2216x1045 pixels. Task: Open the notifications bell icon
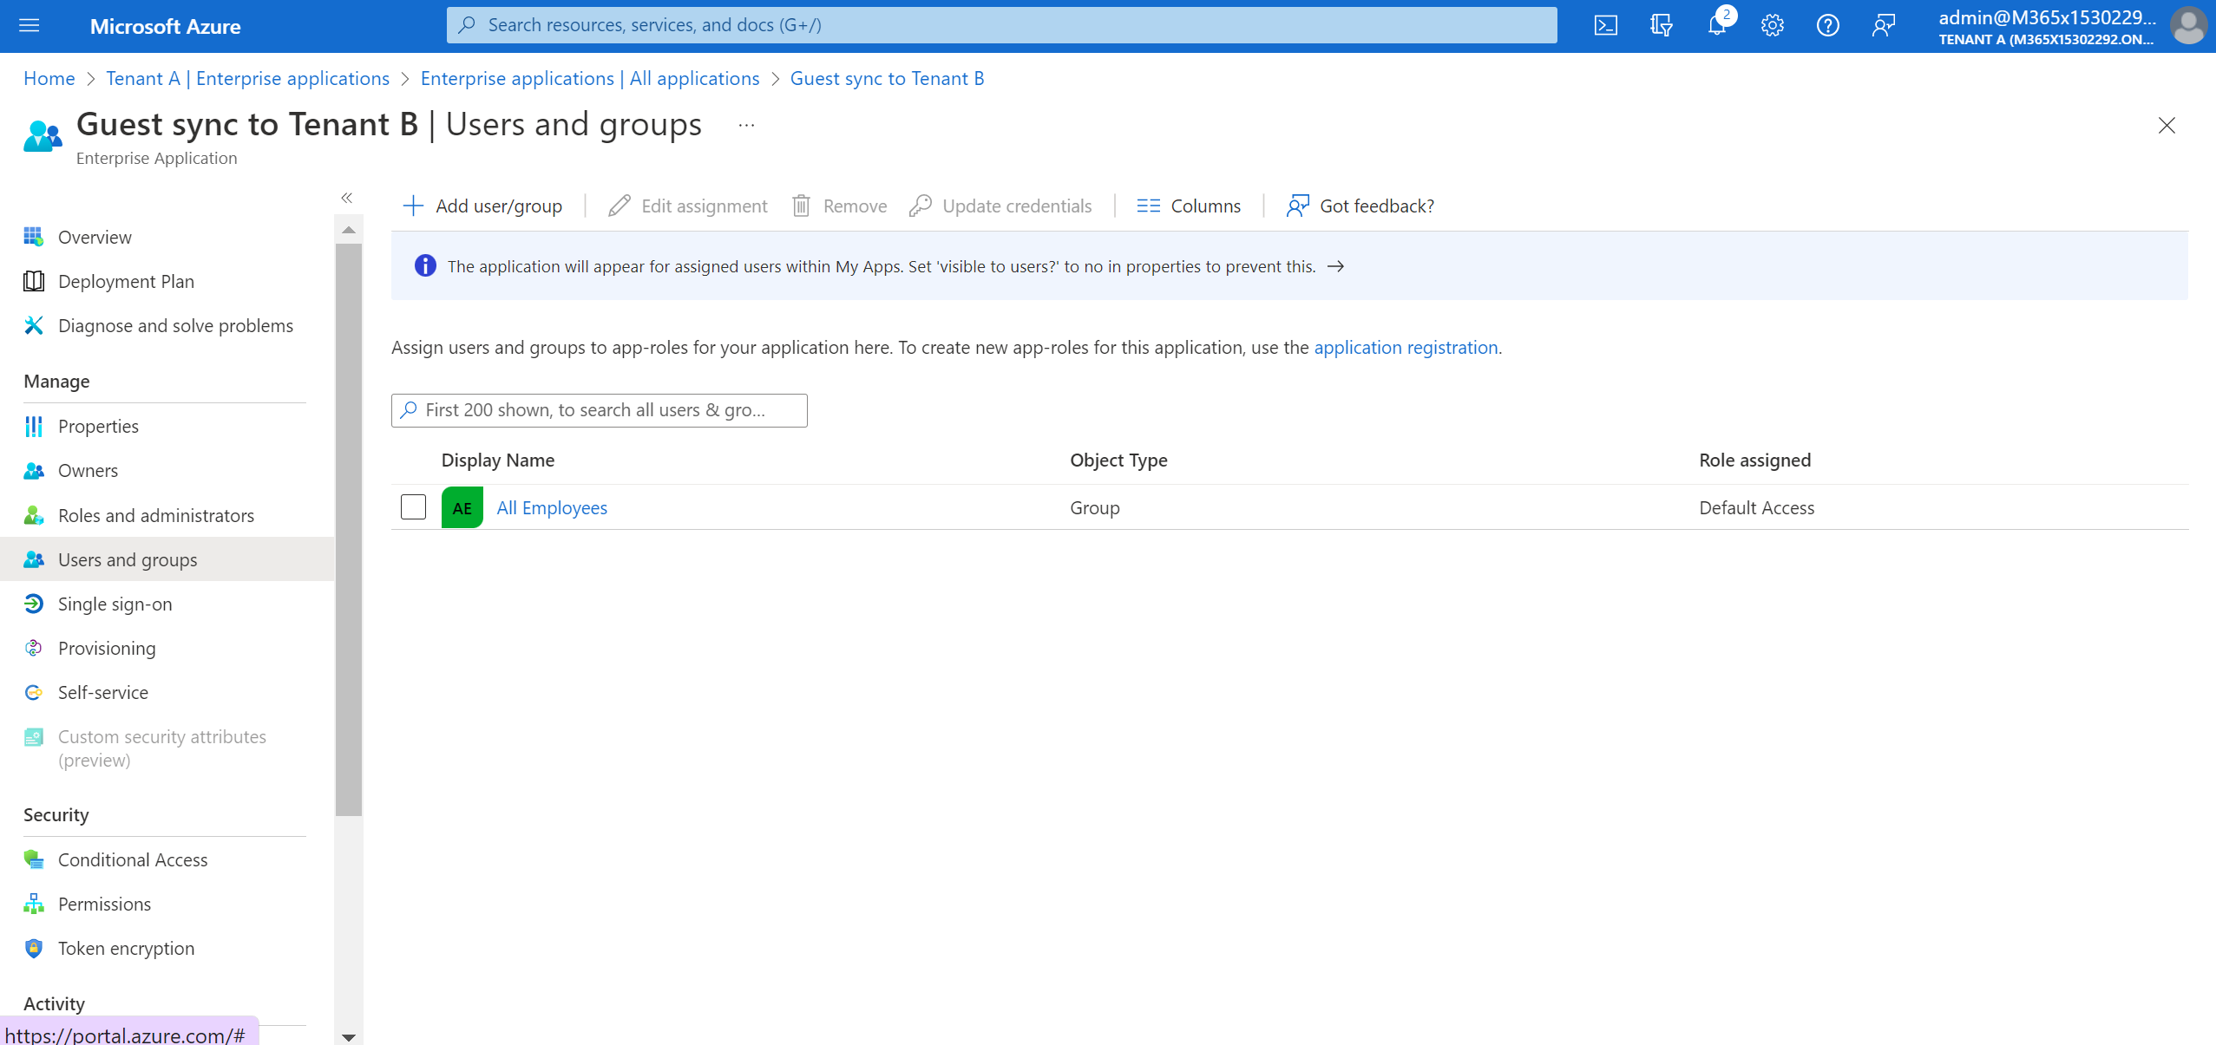coord(1716,25)
